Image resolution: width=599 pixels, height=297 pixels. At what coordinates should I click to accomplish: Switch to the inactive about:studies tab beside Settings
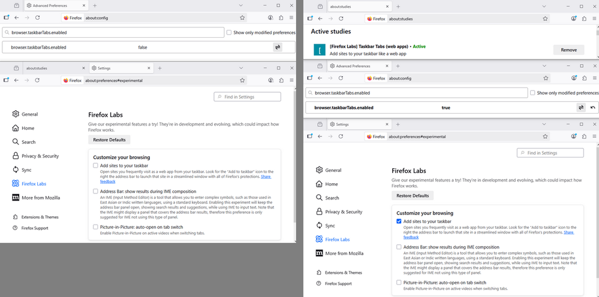[42, 68]
